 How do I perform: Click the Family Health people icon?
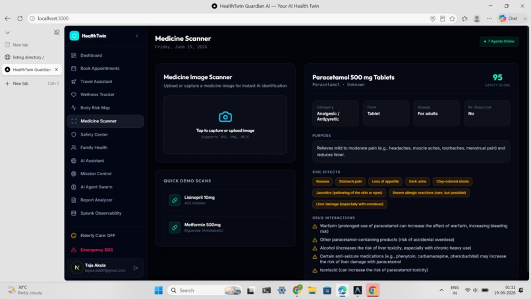point(74,148)
